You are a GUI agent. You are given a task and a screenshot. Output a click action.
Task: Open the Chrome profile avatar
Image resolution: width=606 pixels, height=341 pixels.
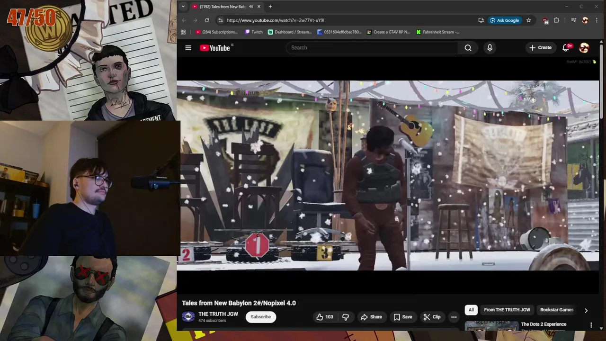[585, 20]
